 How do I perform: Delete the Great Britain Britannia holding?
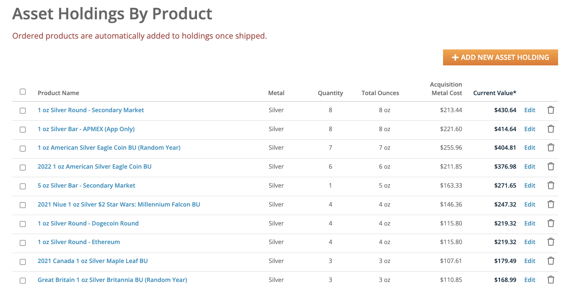click(x=551, y=280)
